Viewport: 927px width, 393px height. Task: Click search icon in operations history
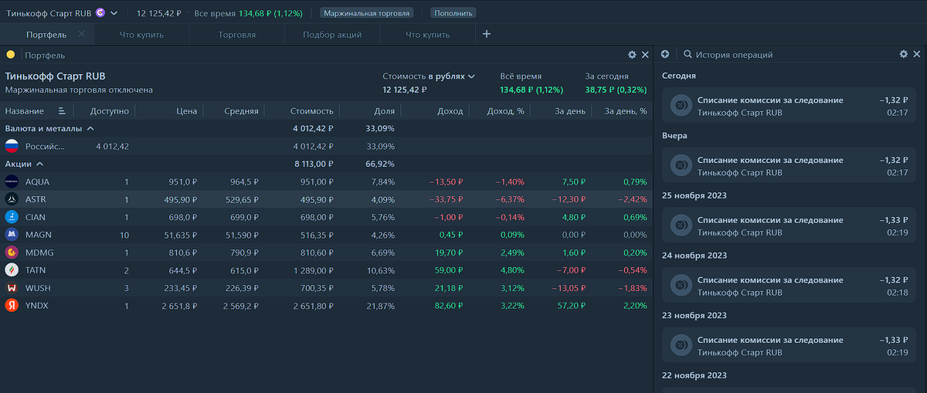click(x=688, y=55)
